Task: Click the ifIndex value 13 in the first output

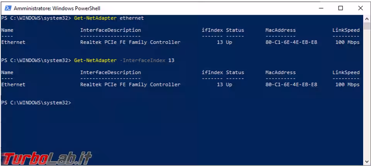Action: (x=220, y=42)
